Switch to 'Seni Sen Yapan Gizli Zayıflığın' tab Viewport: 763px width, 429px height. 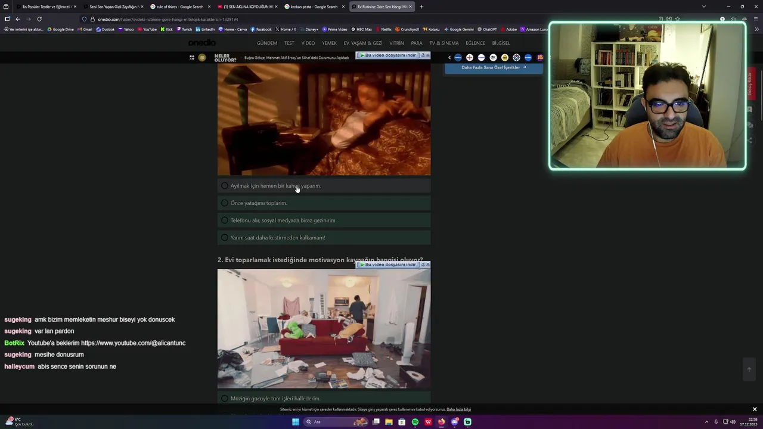coord(112,7)
